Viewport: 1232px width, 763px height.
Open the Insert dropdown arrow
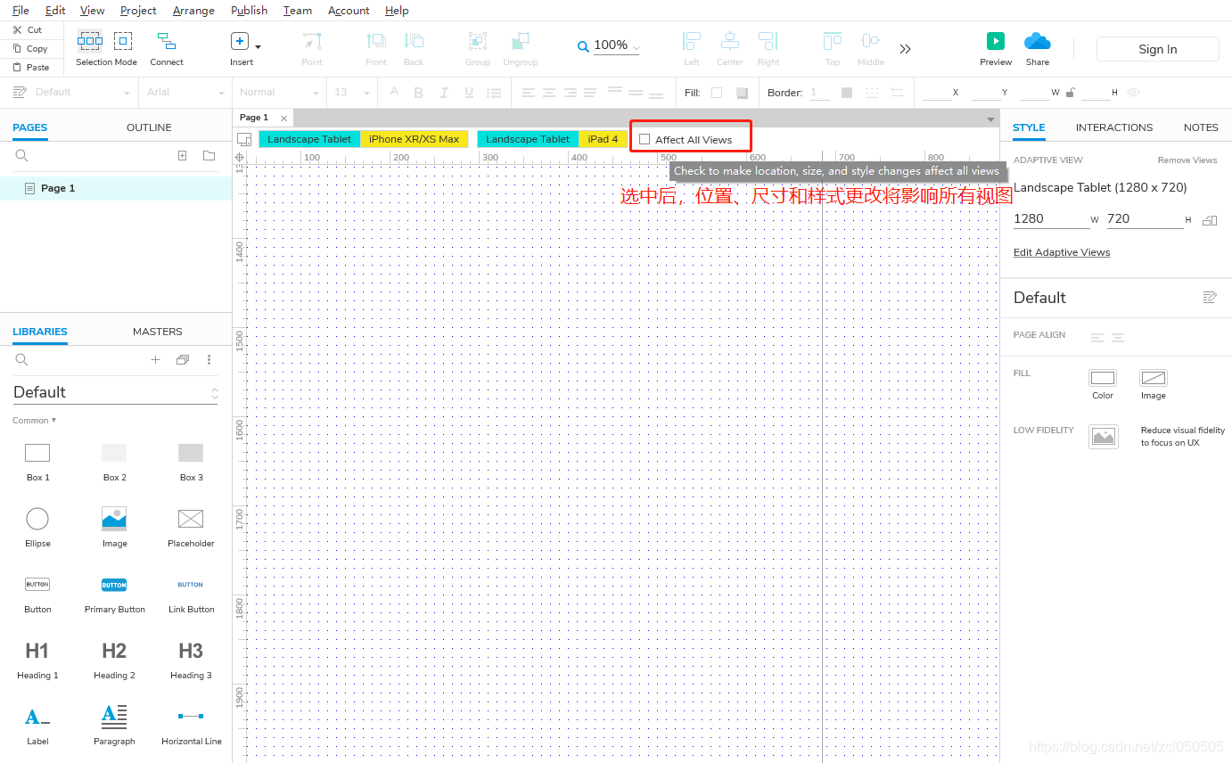[x=258, y=47]
